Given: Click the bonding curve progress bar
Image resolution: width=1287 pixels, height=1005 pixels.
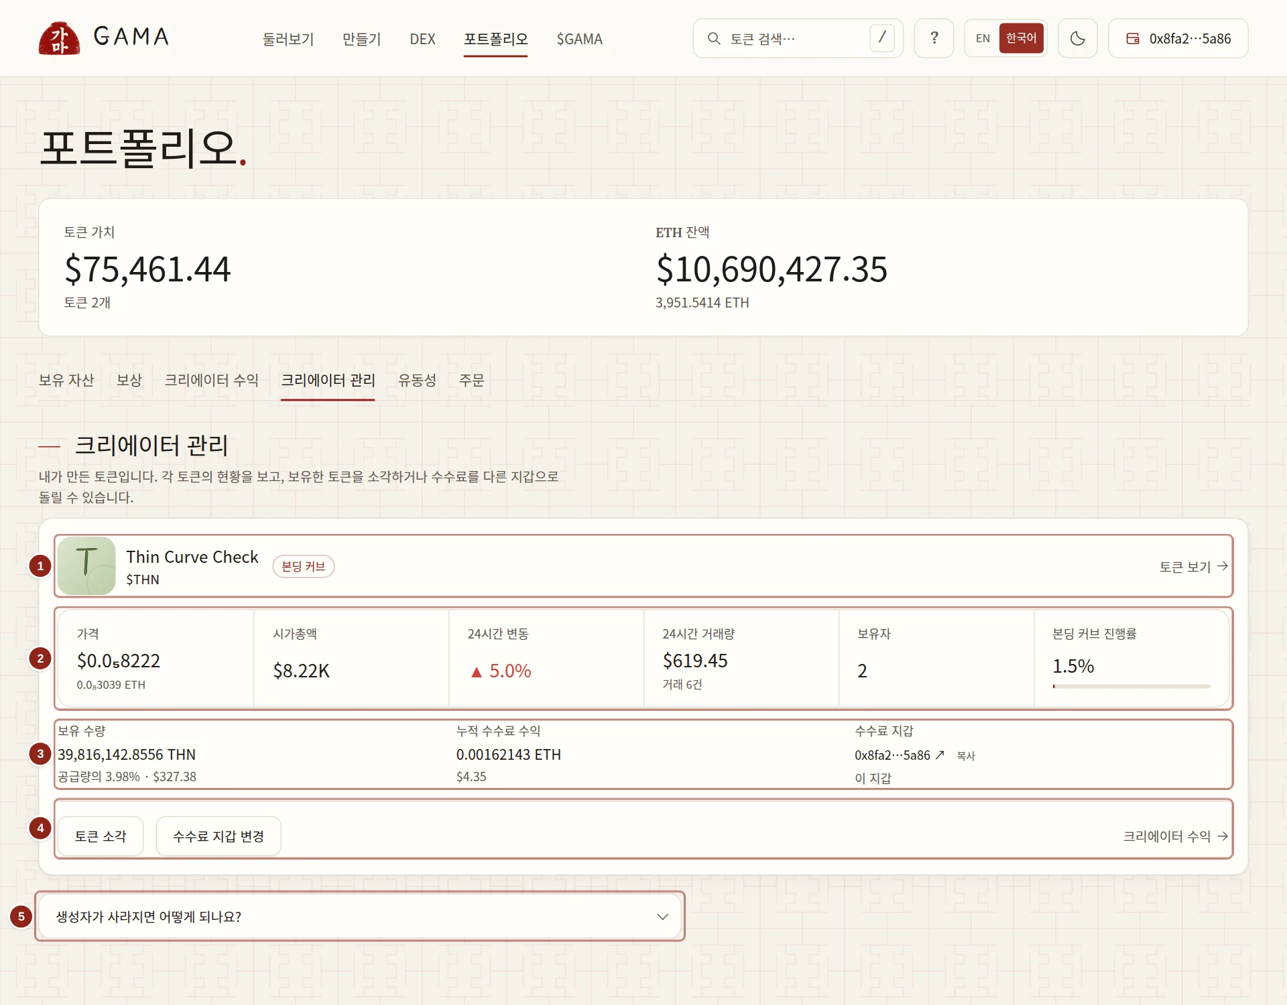Looking at the screenshot, I should pos(1131,686).
